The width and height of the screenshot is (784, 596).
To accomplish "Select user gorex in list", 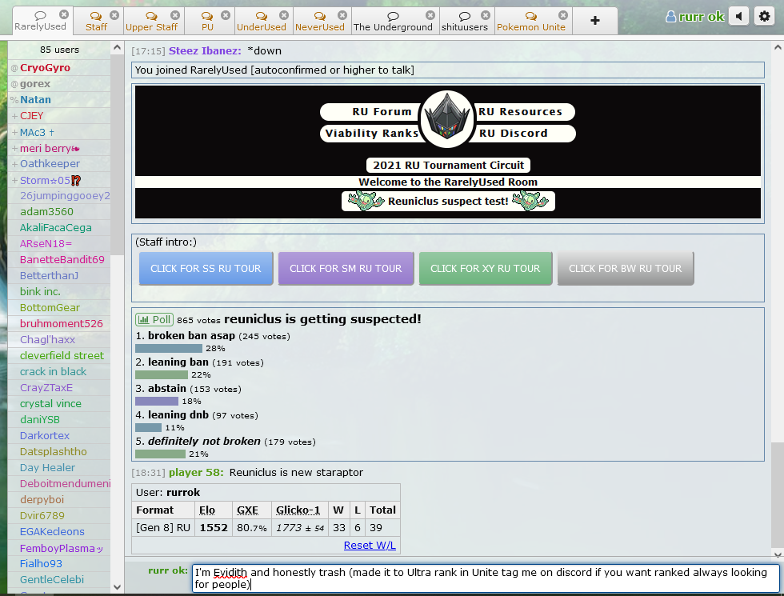I will point(59,83).
